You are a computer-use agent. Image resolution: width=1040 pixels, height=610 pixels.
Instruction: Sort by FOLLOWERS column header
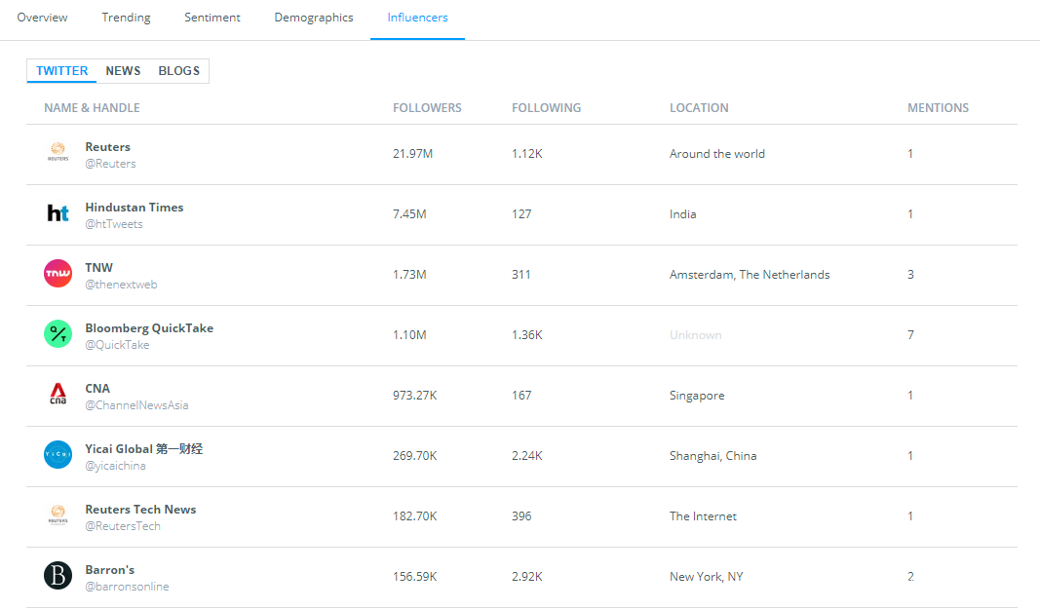(x=427, y=108)
